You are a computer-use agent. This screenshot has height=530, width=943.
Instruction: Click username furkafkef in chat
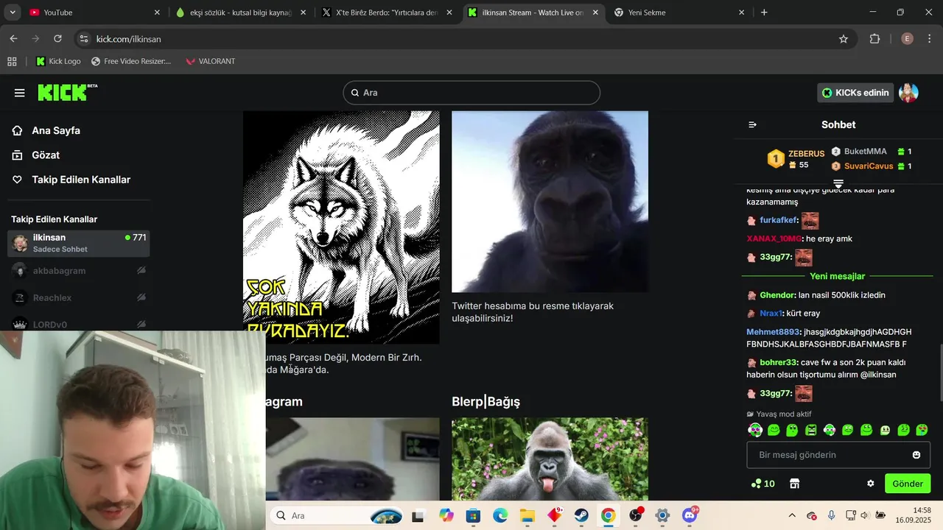click(x=778, y=220)
